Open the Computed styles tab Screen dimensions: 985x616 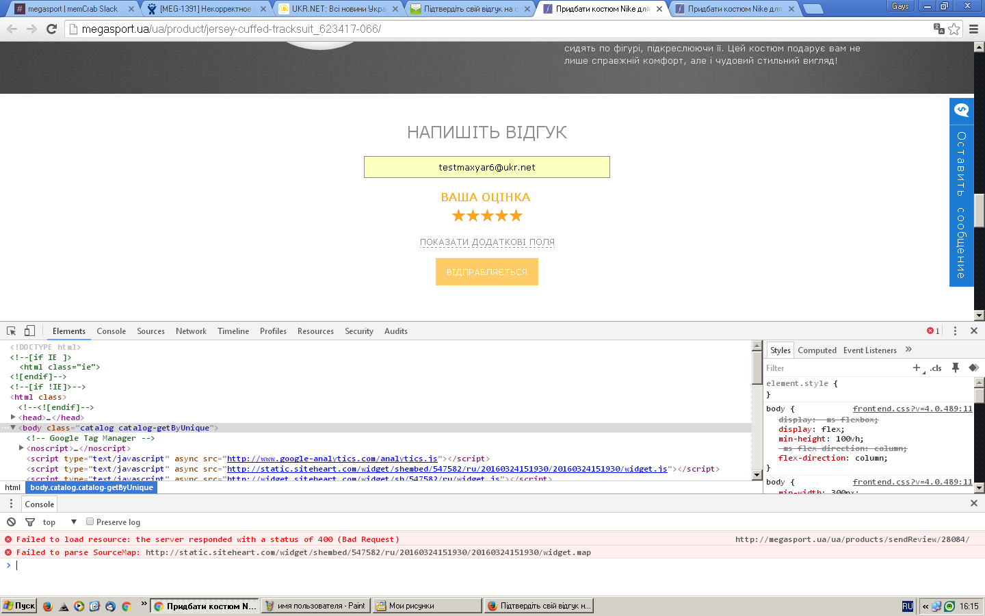817,350
